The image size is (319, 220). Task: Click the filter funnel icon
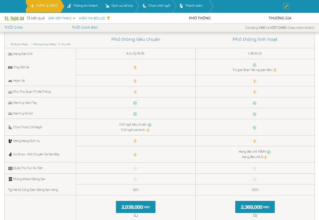click(109, 18)
